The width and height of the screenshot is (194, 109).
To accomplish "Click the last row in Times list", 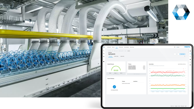I will 137,69.
